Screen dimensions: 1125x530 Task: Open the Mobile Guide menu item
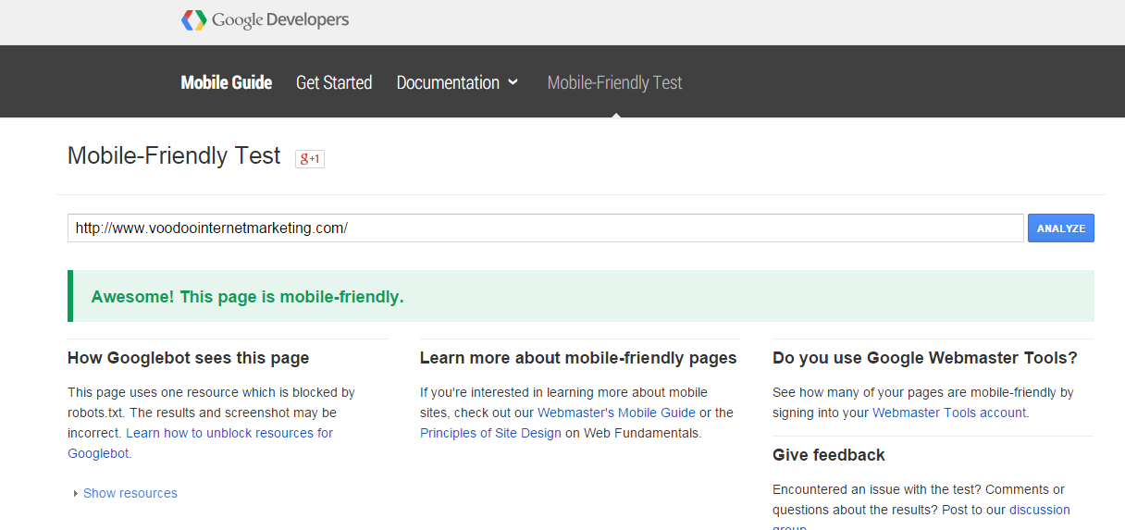pos(227,82)
